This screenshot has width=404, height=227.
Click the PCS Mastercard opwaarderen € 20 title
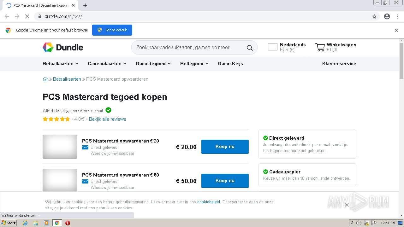click(121, 141)
